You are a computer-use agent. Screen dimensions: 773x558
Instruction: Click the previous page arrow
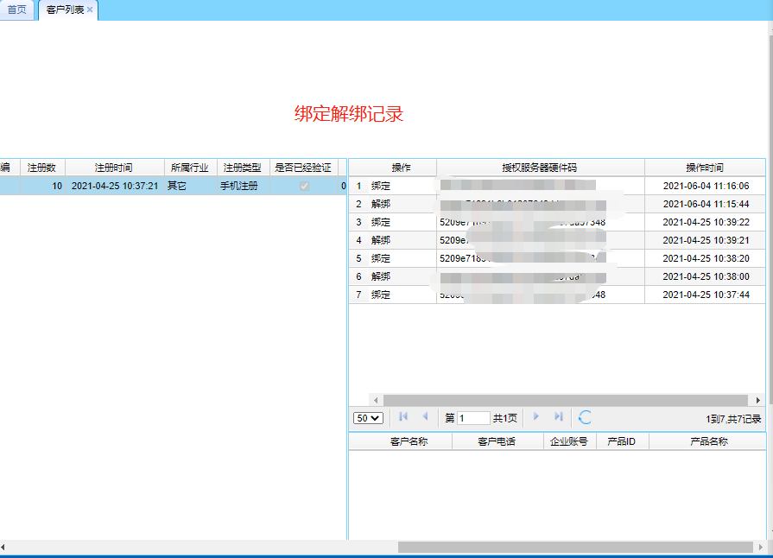point(425,417)
